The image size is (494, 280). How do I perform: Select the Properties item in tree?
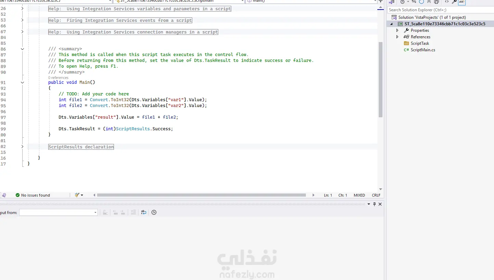(420, 30)
